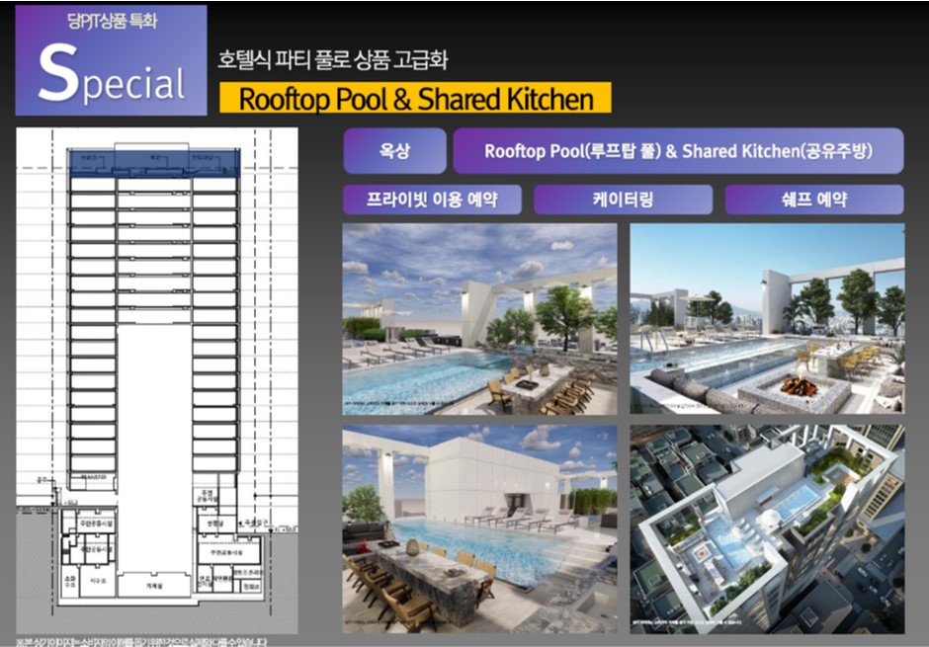The image size is (929, 647).
Task: Select the Rooftop Pool(루프탑 풀) & Shared Kitchen label
Action: [678, 151]
